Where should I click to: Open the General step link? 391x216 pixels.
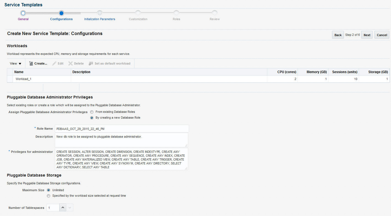point(23,19)
